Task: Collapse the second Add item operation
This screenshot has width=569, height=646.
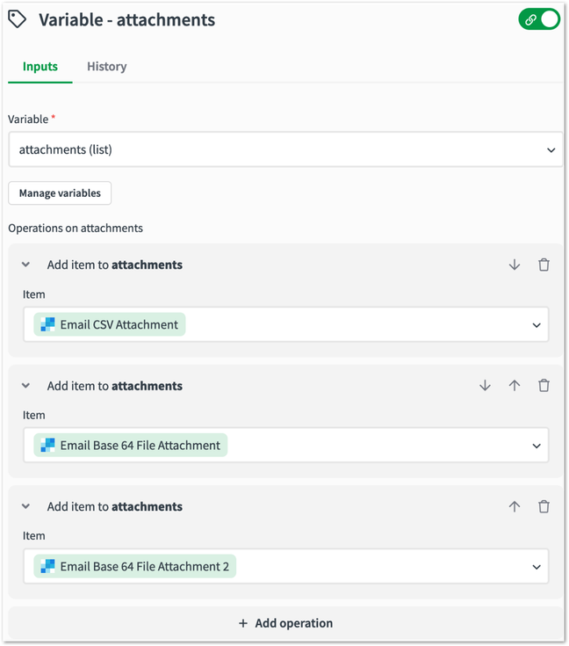Action: [26, 386]
